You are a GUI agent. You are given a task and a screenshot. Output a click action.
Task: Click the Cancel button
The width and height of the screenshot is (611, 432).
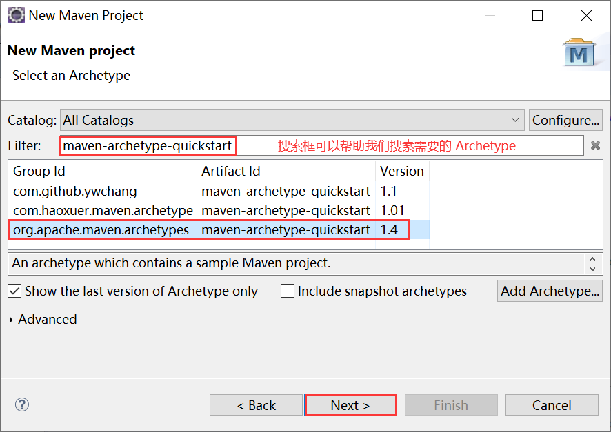(552, 405)
